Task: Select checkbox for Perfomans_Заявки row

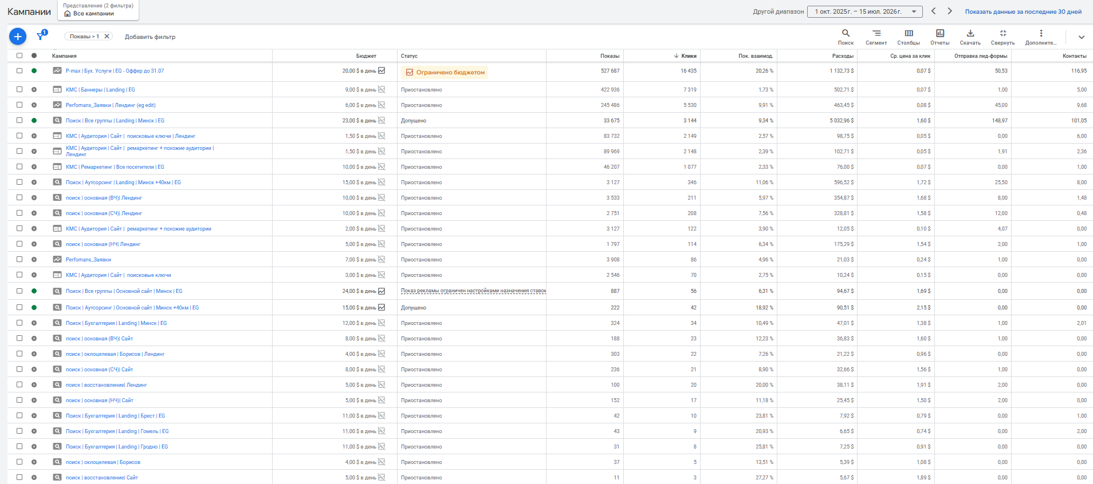Action: 19,259
